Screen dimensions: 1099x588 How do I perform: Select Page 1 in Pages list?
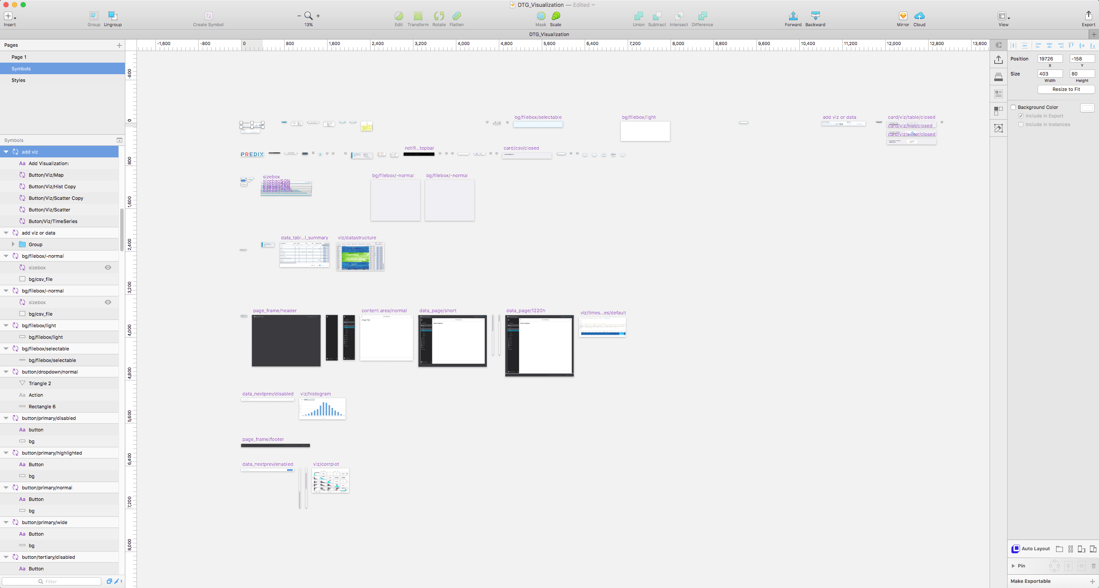coord(62,57)
